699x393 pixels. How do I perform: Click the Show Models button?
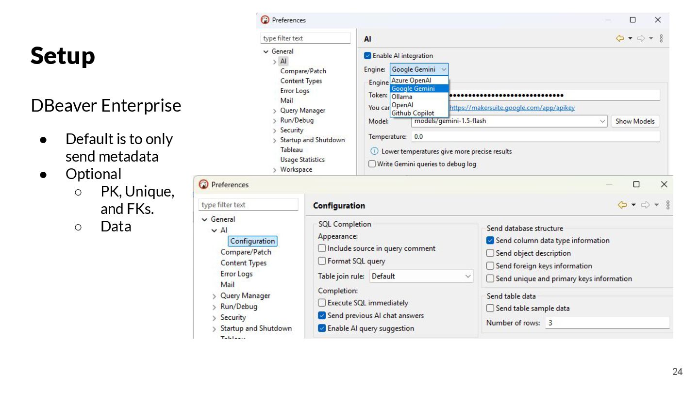click(635, 121)
